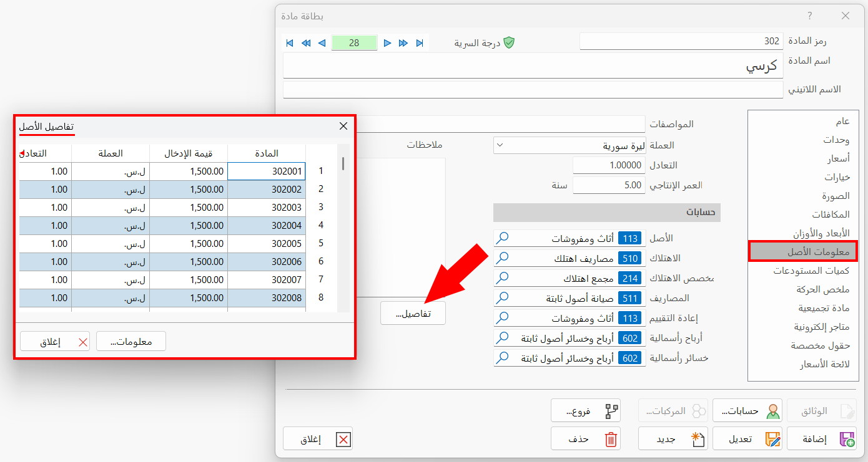
Task: Click account code 511 صيانة أصول ثابتة
Action: [629, 298]
